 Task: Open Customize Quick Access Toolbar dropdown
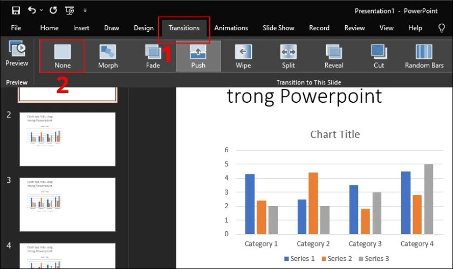tap(85, 10)
